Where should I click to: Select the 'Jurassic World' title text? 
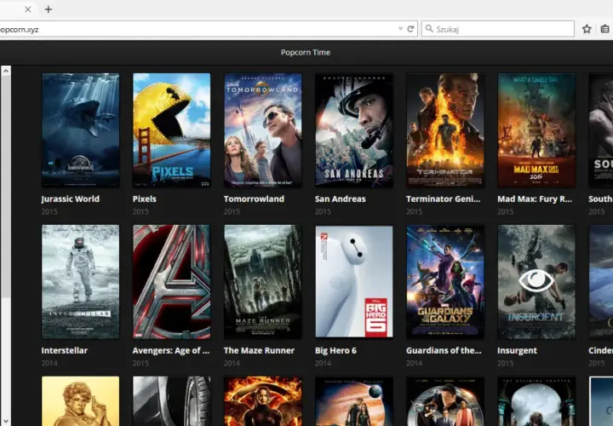[71, 199]
